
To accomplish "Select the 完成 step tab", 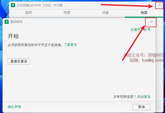I will click(144, 13).
